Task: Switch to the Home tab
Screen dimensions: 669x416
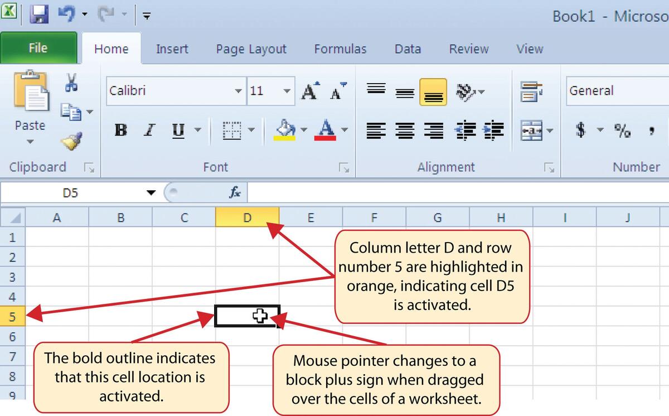Action: (111, 49)
